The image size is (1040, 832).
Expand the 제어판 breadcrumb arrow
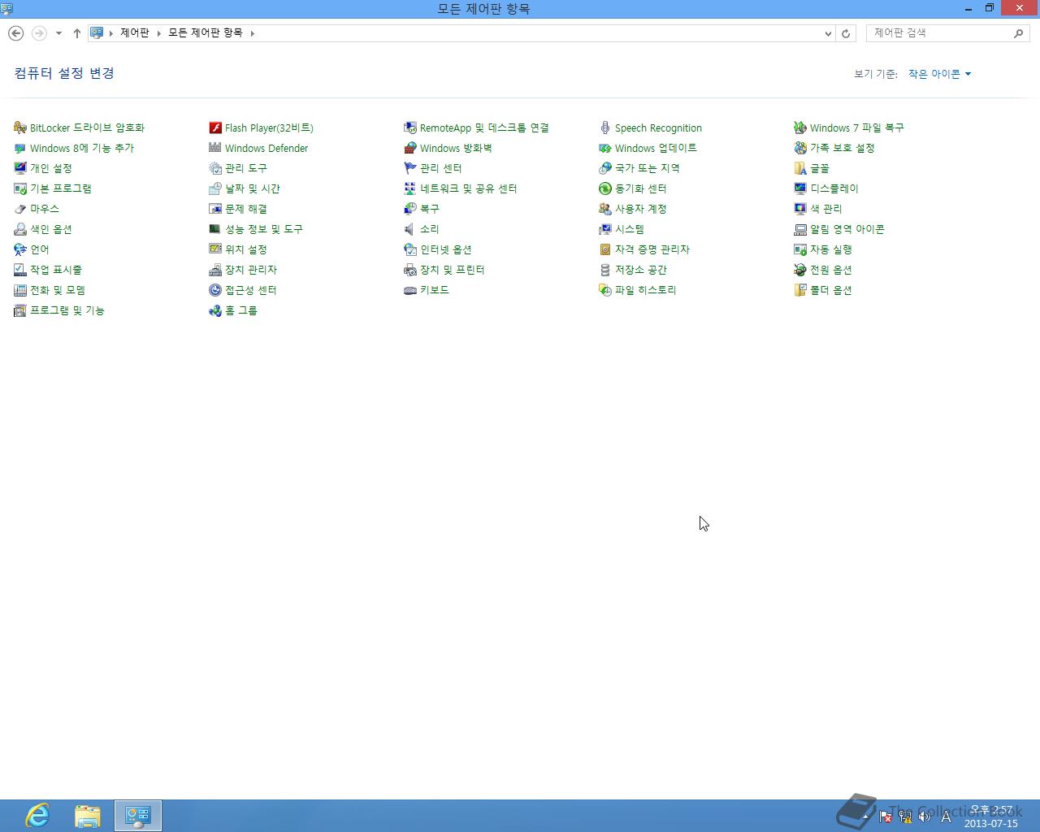coord(159,33)
